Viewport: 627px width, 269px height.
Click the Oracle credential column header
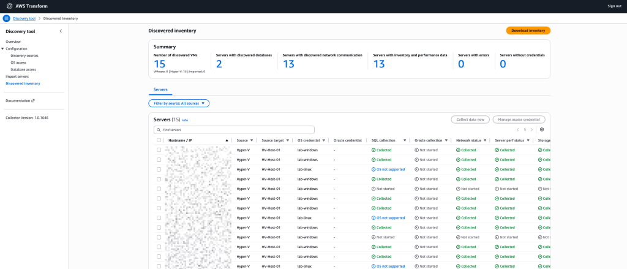pos(348,140)
